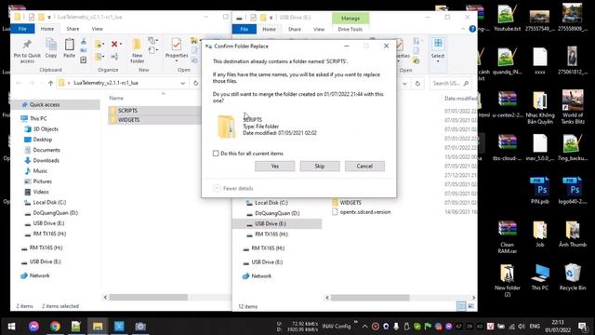Show hidden system tray icons chevron
Screen dimensions: 595x335
(364, 327)
